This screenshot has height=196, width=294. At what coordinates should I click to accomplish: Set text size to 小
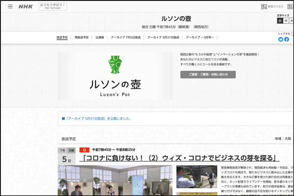click(x=280, y=21)
